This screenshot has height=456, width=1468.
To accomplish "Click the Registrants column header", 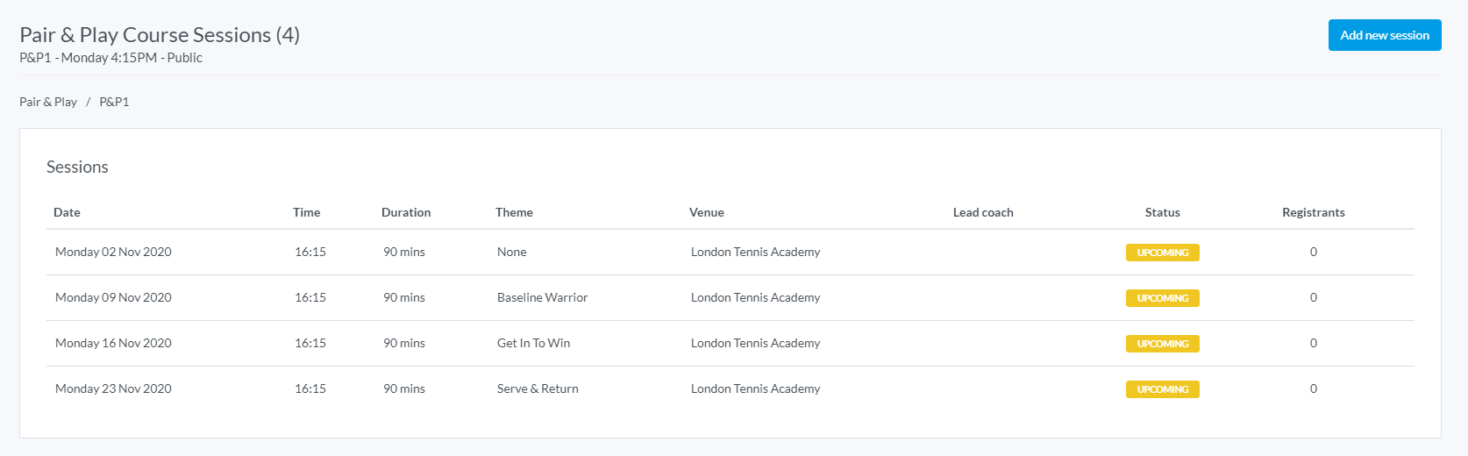I will (x=1313, y=212).
